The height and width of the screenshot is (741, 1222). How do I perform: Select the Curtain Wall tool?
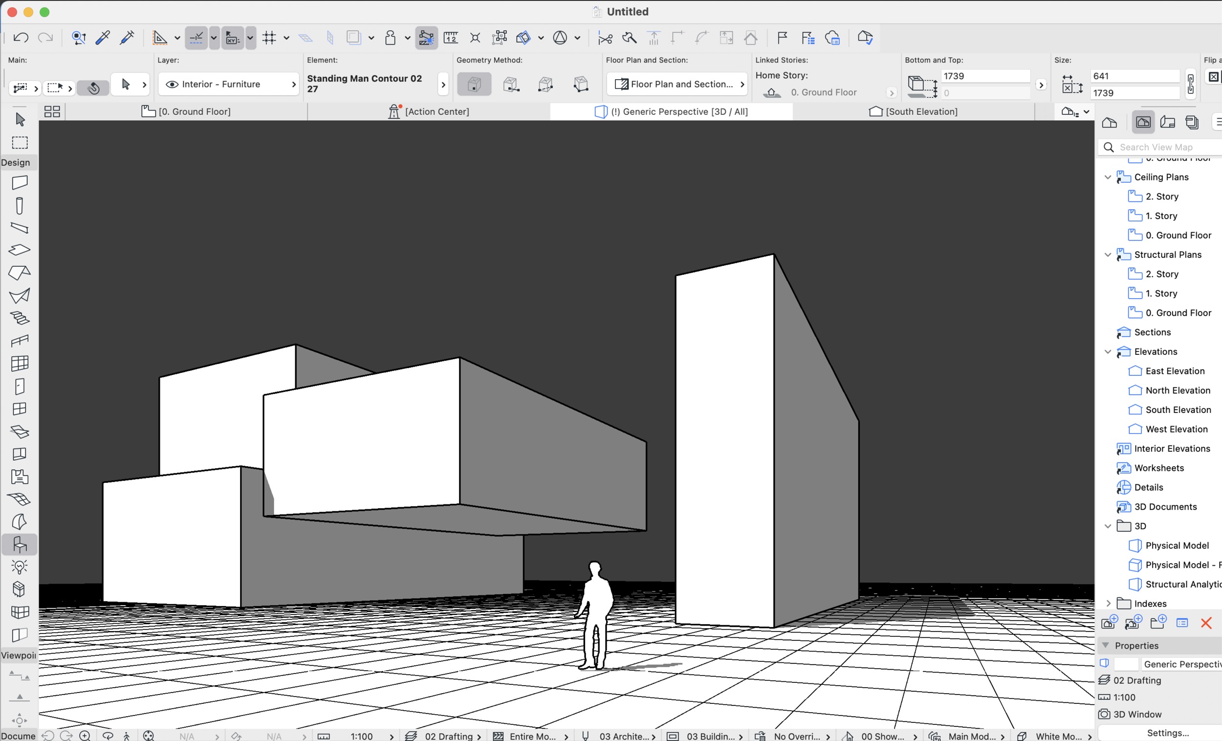pos(20,363)
